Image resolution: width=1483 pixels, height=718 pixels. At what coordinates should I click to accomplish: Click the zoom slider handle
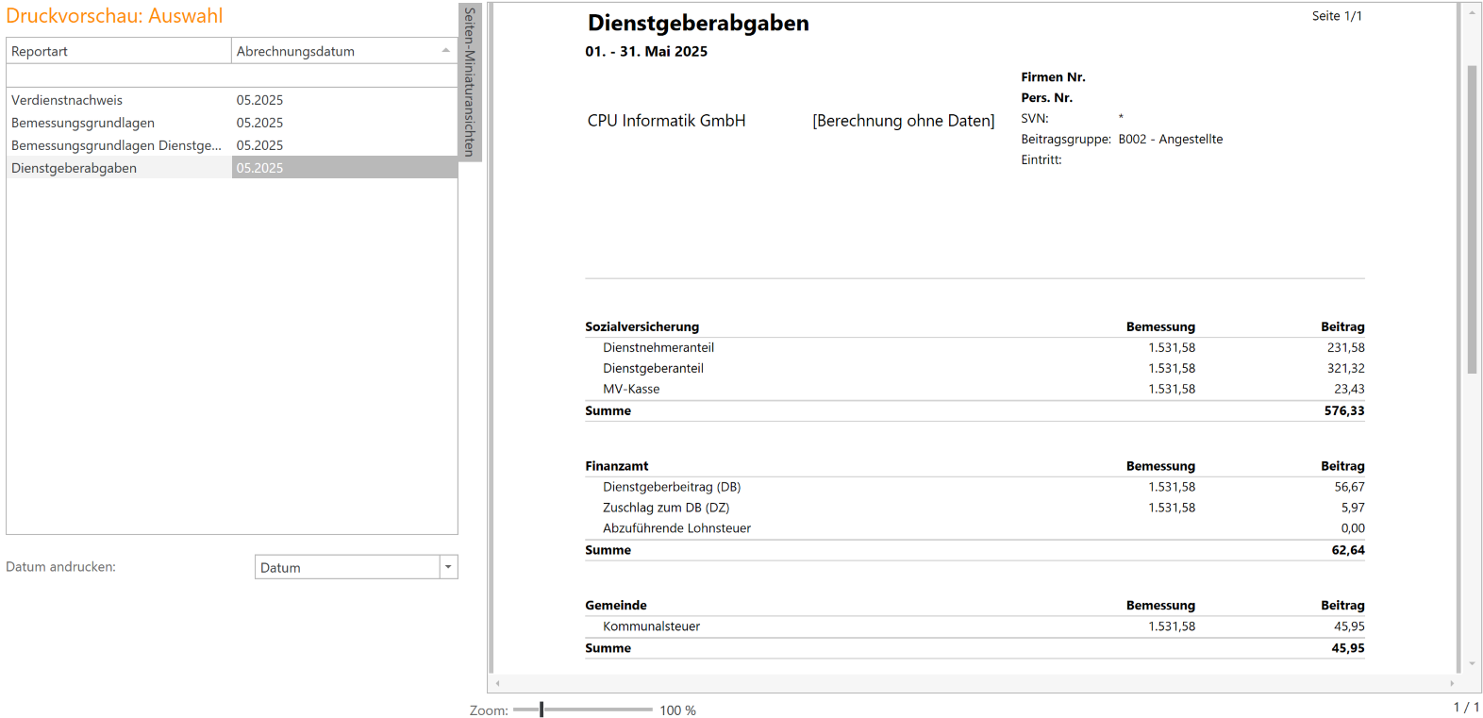pos(542,710)
